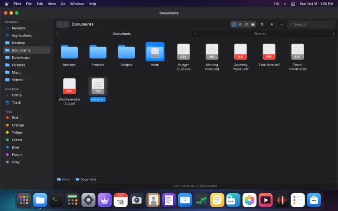Click Documents in the path bar
The image size is (338, 211).
[x=86, y=179]
